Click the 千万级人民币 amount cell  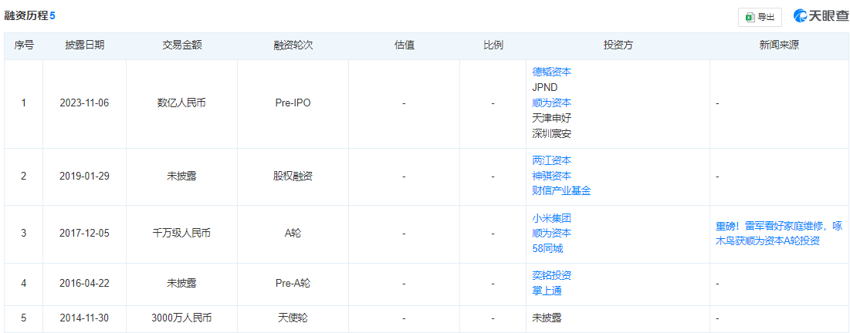coord(182,234)
